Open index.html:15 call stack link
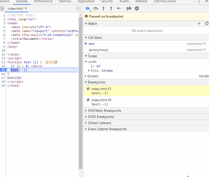This screenshot has height=177, width=209. pyautogui.click(x=196, y=44)
